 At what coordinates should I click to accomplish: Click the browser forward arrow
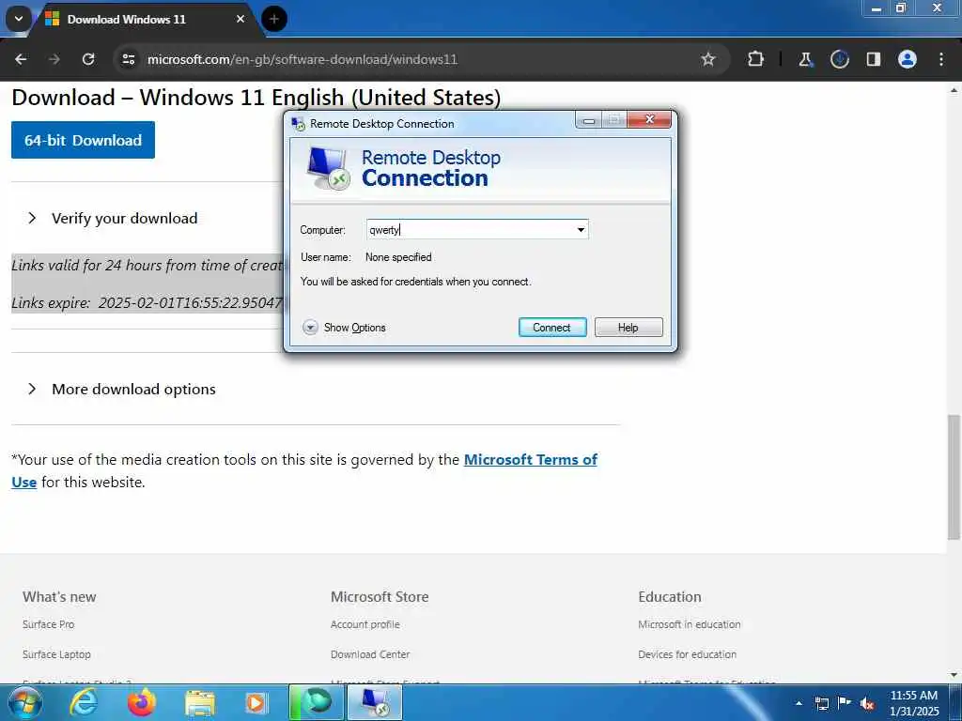(x=54, y=59)
